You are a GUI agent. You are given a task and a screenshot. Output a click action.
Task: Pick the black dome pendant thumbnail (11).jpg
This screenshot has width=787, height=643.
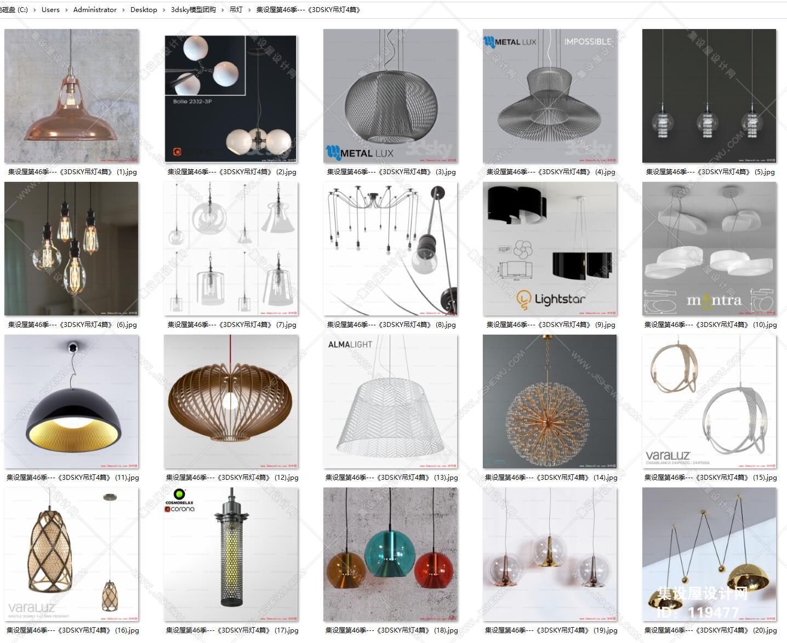(71, 402)
